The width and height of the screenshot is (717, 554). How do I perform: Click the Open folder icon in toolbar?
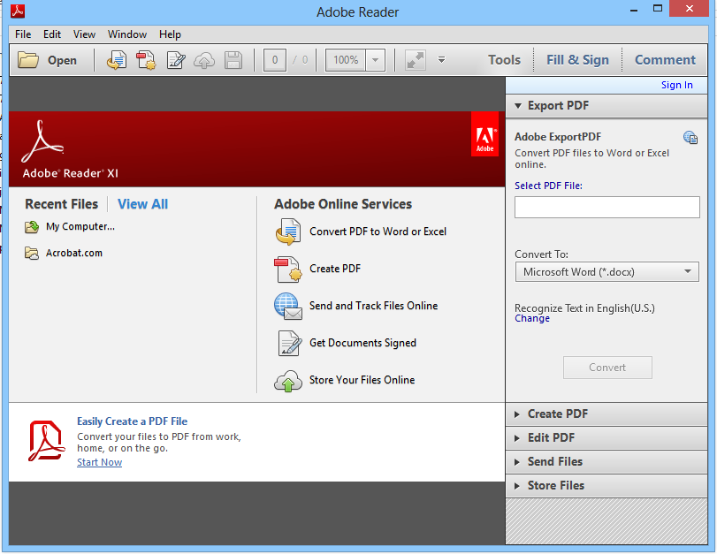coord(28,60)
